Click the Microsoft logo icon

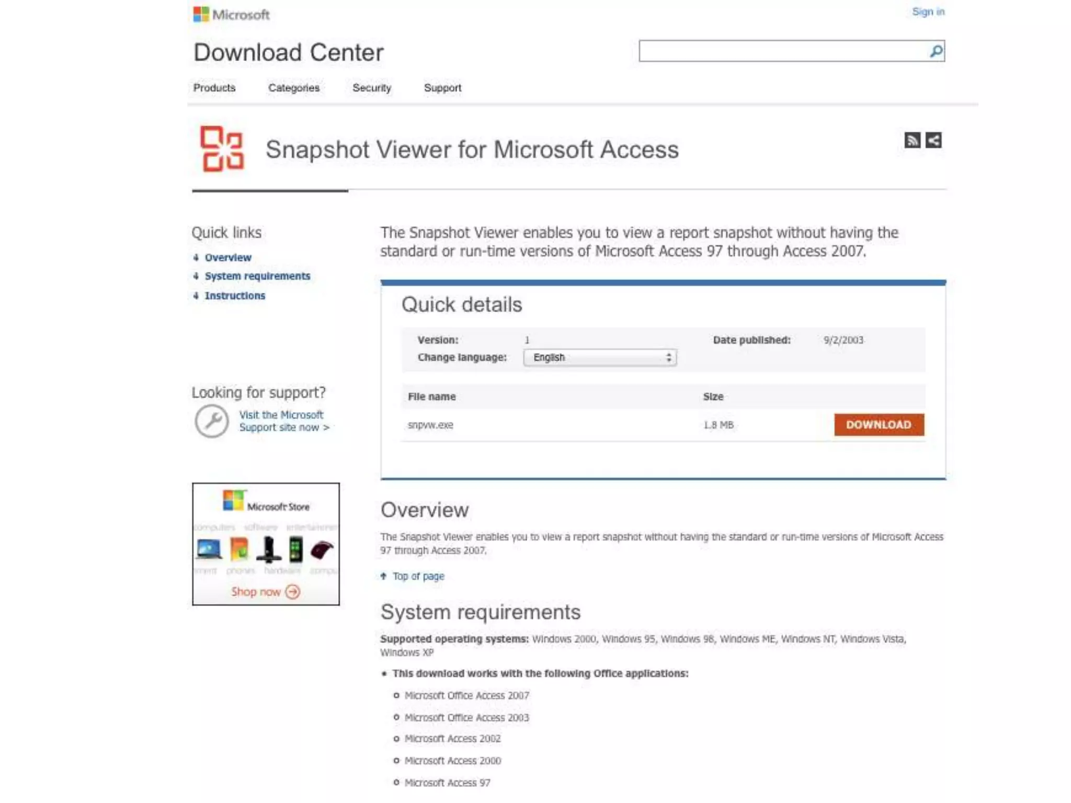pyautogui.click(x=201, y=14)
